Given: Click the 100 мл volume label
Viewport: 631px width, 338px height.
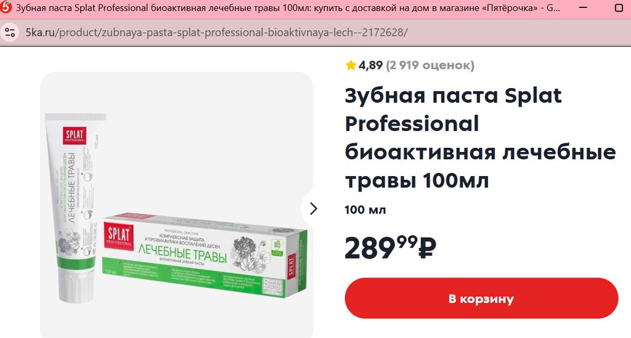Looking at the screenshot, I should pyautogui.click(x=365, y=210).
